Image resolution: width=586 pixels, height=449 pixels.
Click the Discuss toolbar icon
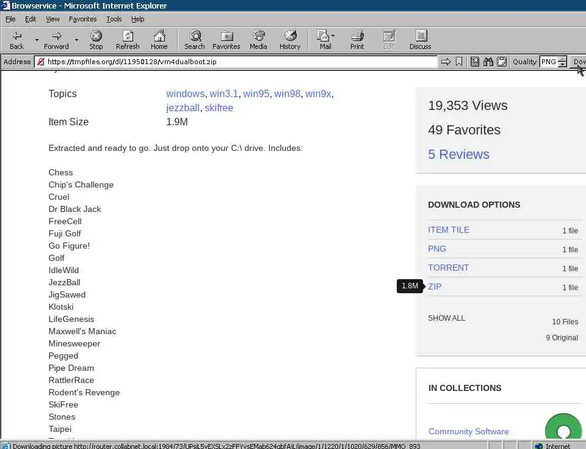421,40
